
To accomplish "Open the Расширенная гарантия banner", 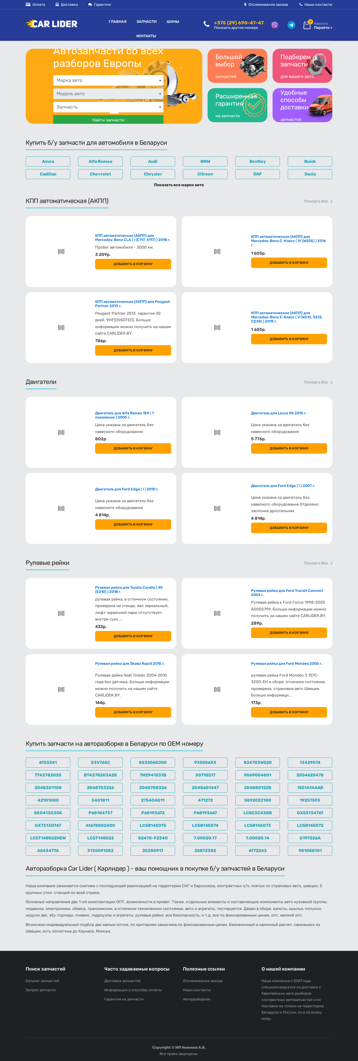I will [237, 105].
